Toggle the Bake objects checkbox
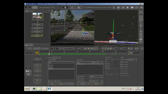This screenshot has width=168, height=94. (x=121, y=73)
